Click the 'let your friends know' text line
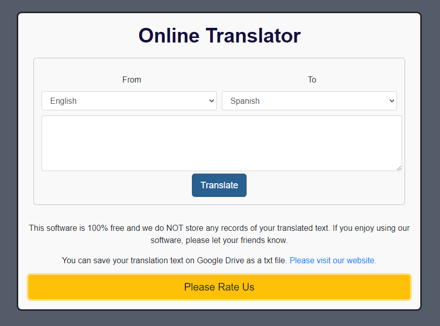 219,240
